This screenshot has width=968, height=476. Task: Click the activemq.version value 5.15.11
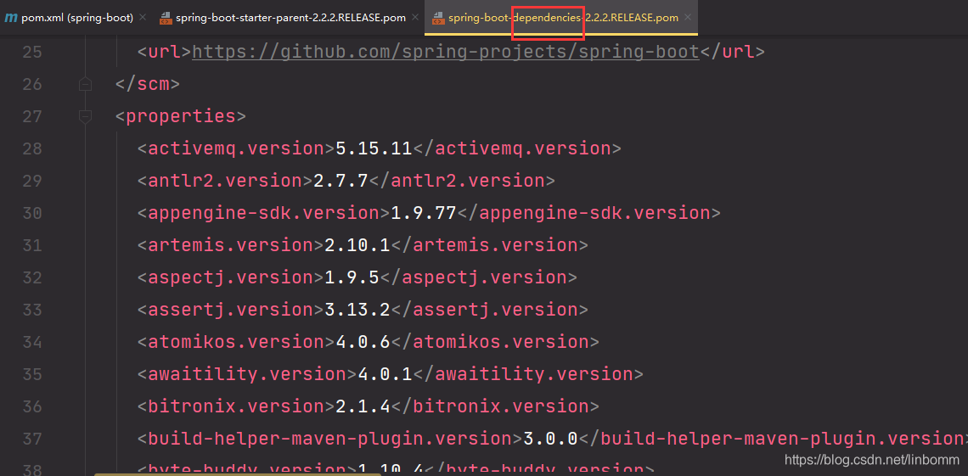[x=374, y=148]
